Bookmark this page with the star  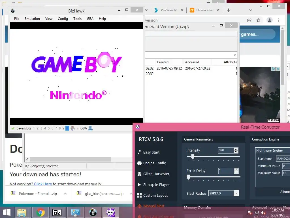point(258,20)
